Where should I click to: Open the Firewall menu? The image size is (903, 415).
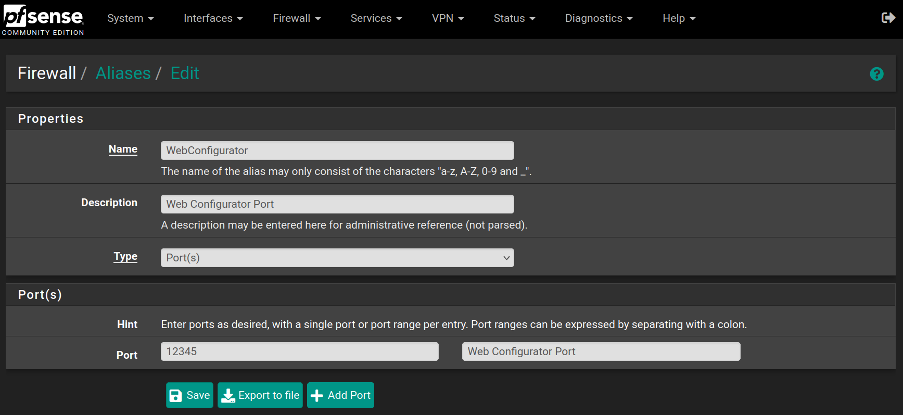(297, 18)
